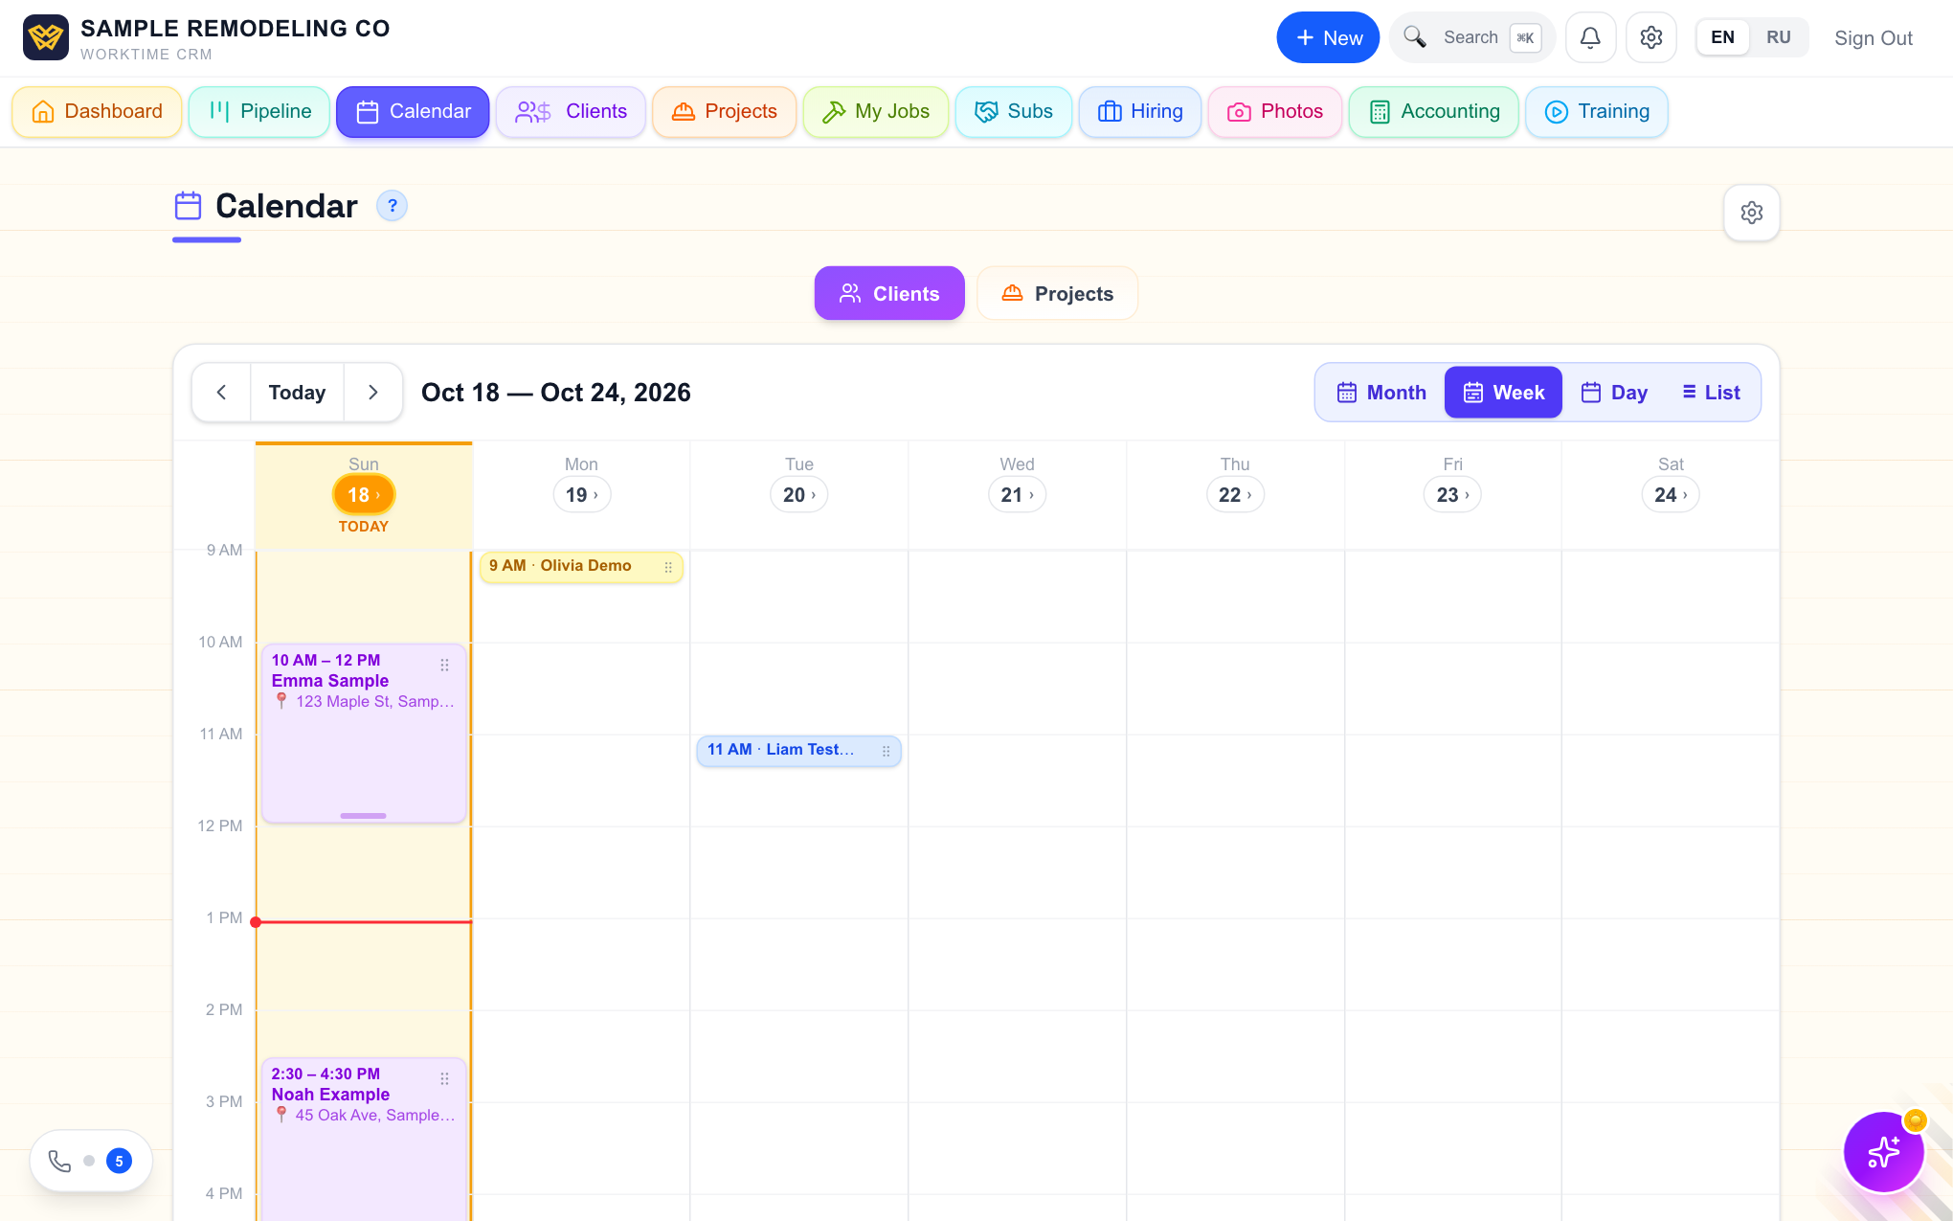Click drag handle on Emma Sample event

coord(444,665)
